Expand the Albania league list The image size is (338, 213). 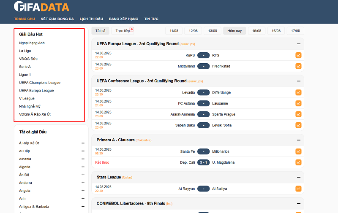[x=83, y=159]
